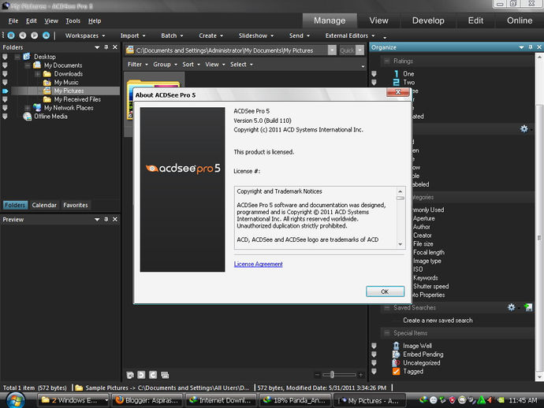The width and height of the screenshot is (544, 408).
Task: Click the My Network Places icon
Action: [x=37, y=108]
